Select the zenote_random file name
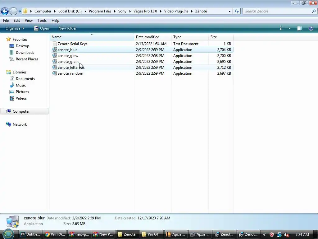This screenshot has height=239, width=318. 70,73
